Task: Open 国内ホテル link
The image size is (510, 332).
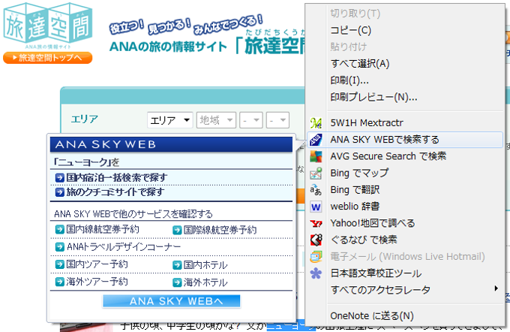Action: click(205, 265)
